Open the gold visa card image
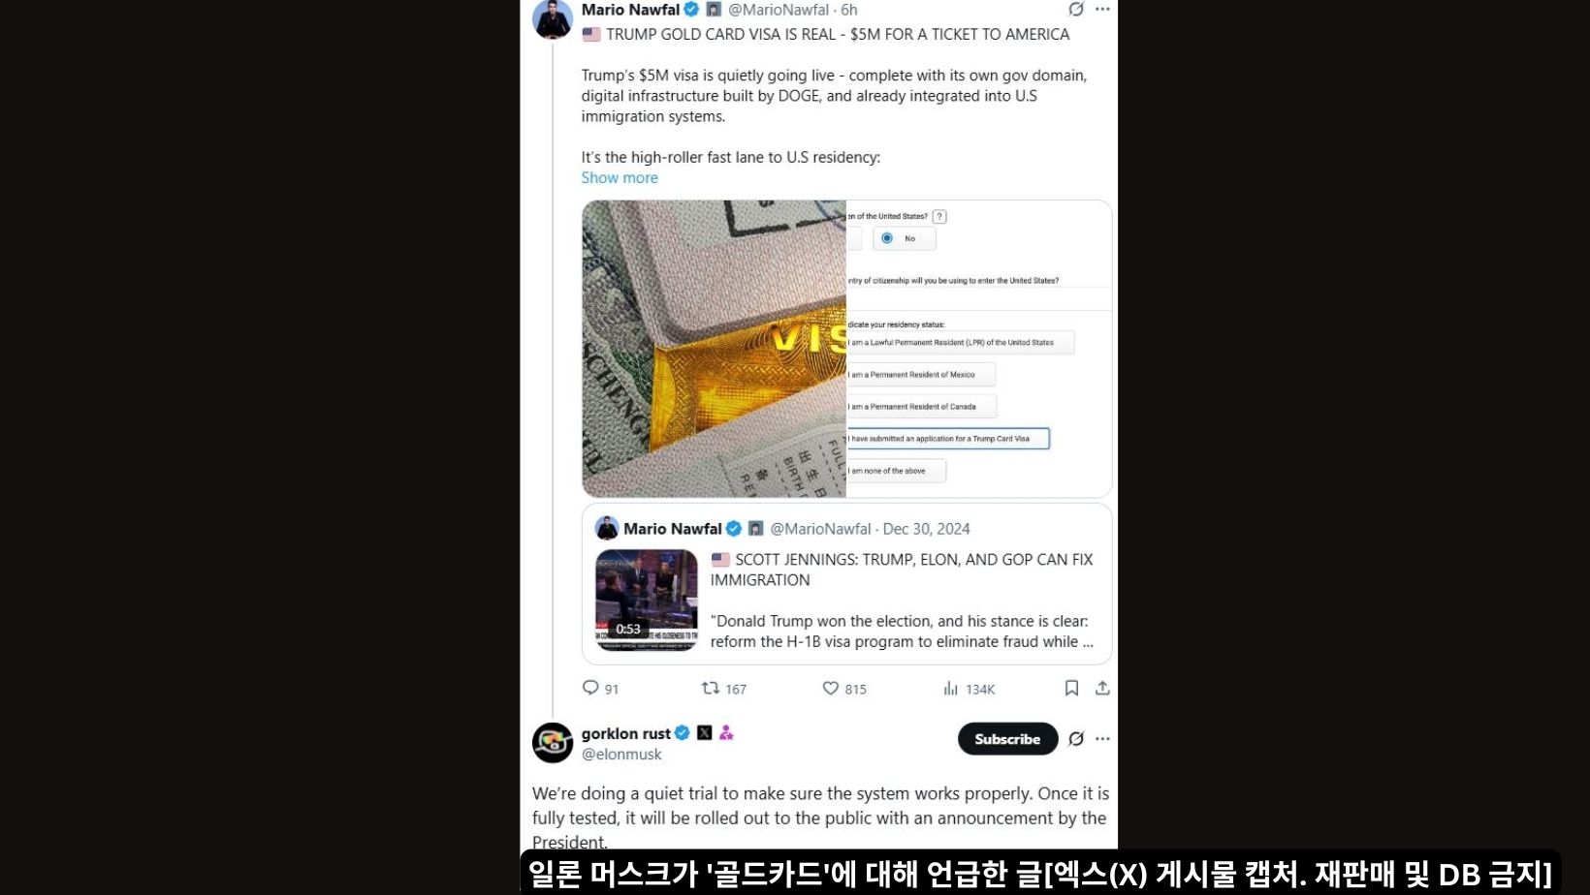This screenshot has width=1590, height=895. click(x=715, y=349)
